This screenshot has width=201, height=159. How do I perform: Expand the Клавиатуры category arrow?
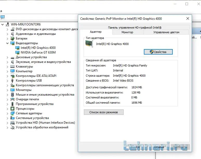point(8,67)
